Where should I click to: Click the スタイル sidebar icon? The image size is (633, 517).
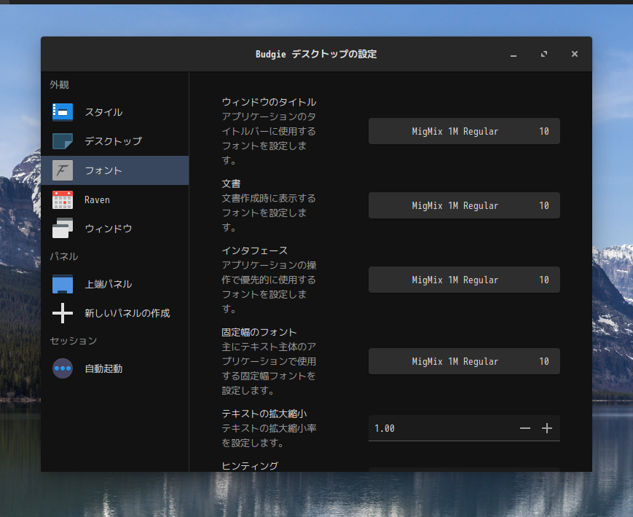[x=63, y=112]
